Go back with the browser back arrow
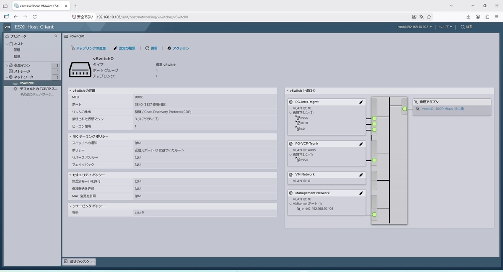The width and height of the screenshot is (503, 272). (x=16, y=17)
